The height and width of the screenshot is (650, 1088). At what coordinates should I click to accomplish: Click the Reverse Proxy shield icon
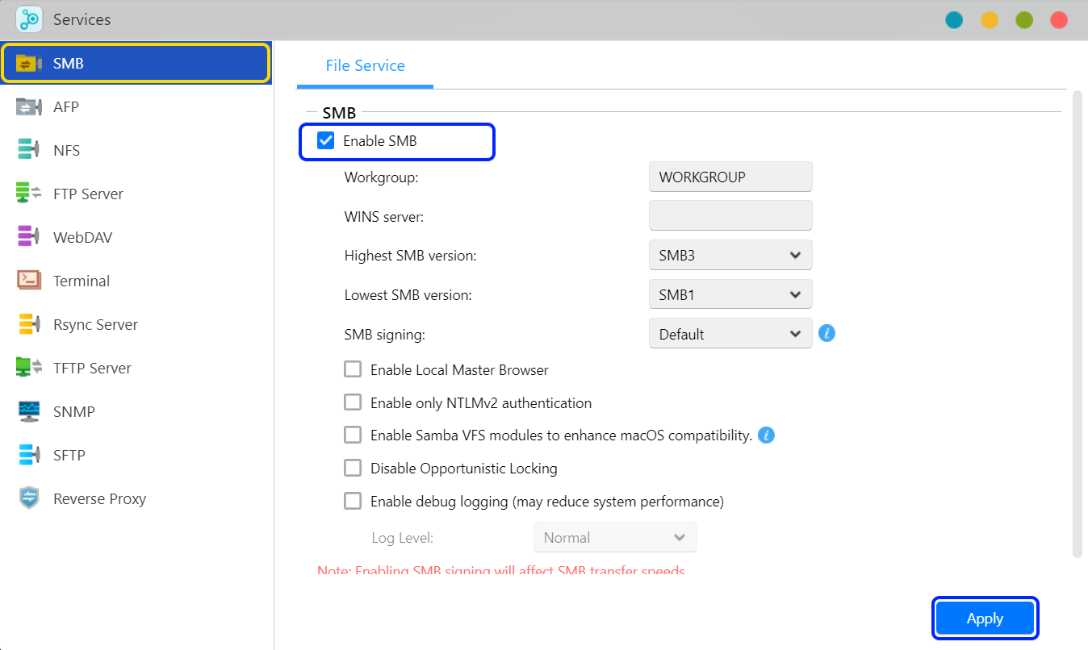click(x=29, y=498)
